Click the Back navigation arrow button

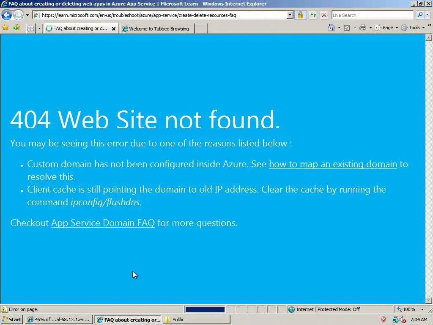(x=7, y=15)
